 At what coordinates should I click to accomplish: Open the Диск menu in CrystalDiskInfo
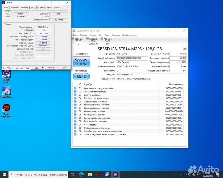[x=107, y=35]
